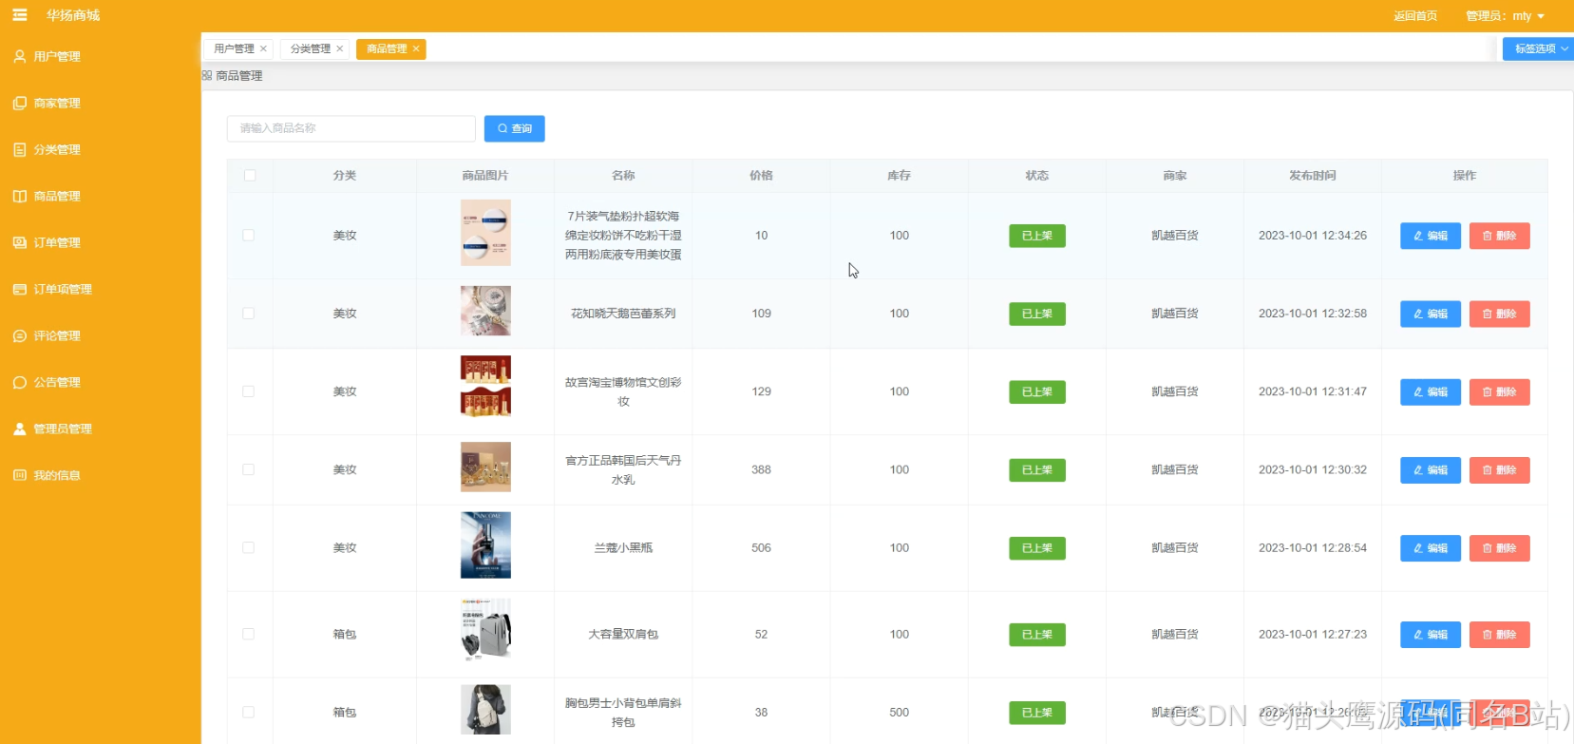This screenshot has width=1574, height=744.
Task: Open the 标签选项 dropdown
Action: [1538, 48]
